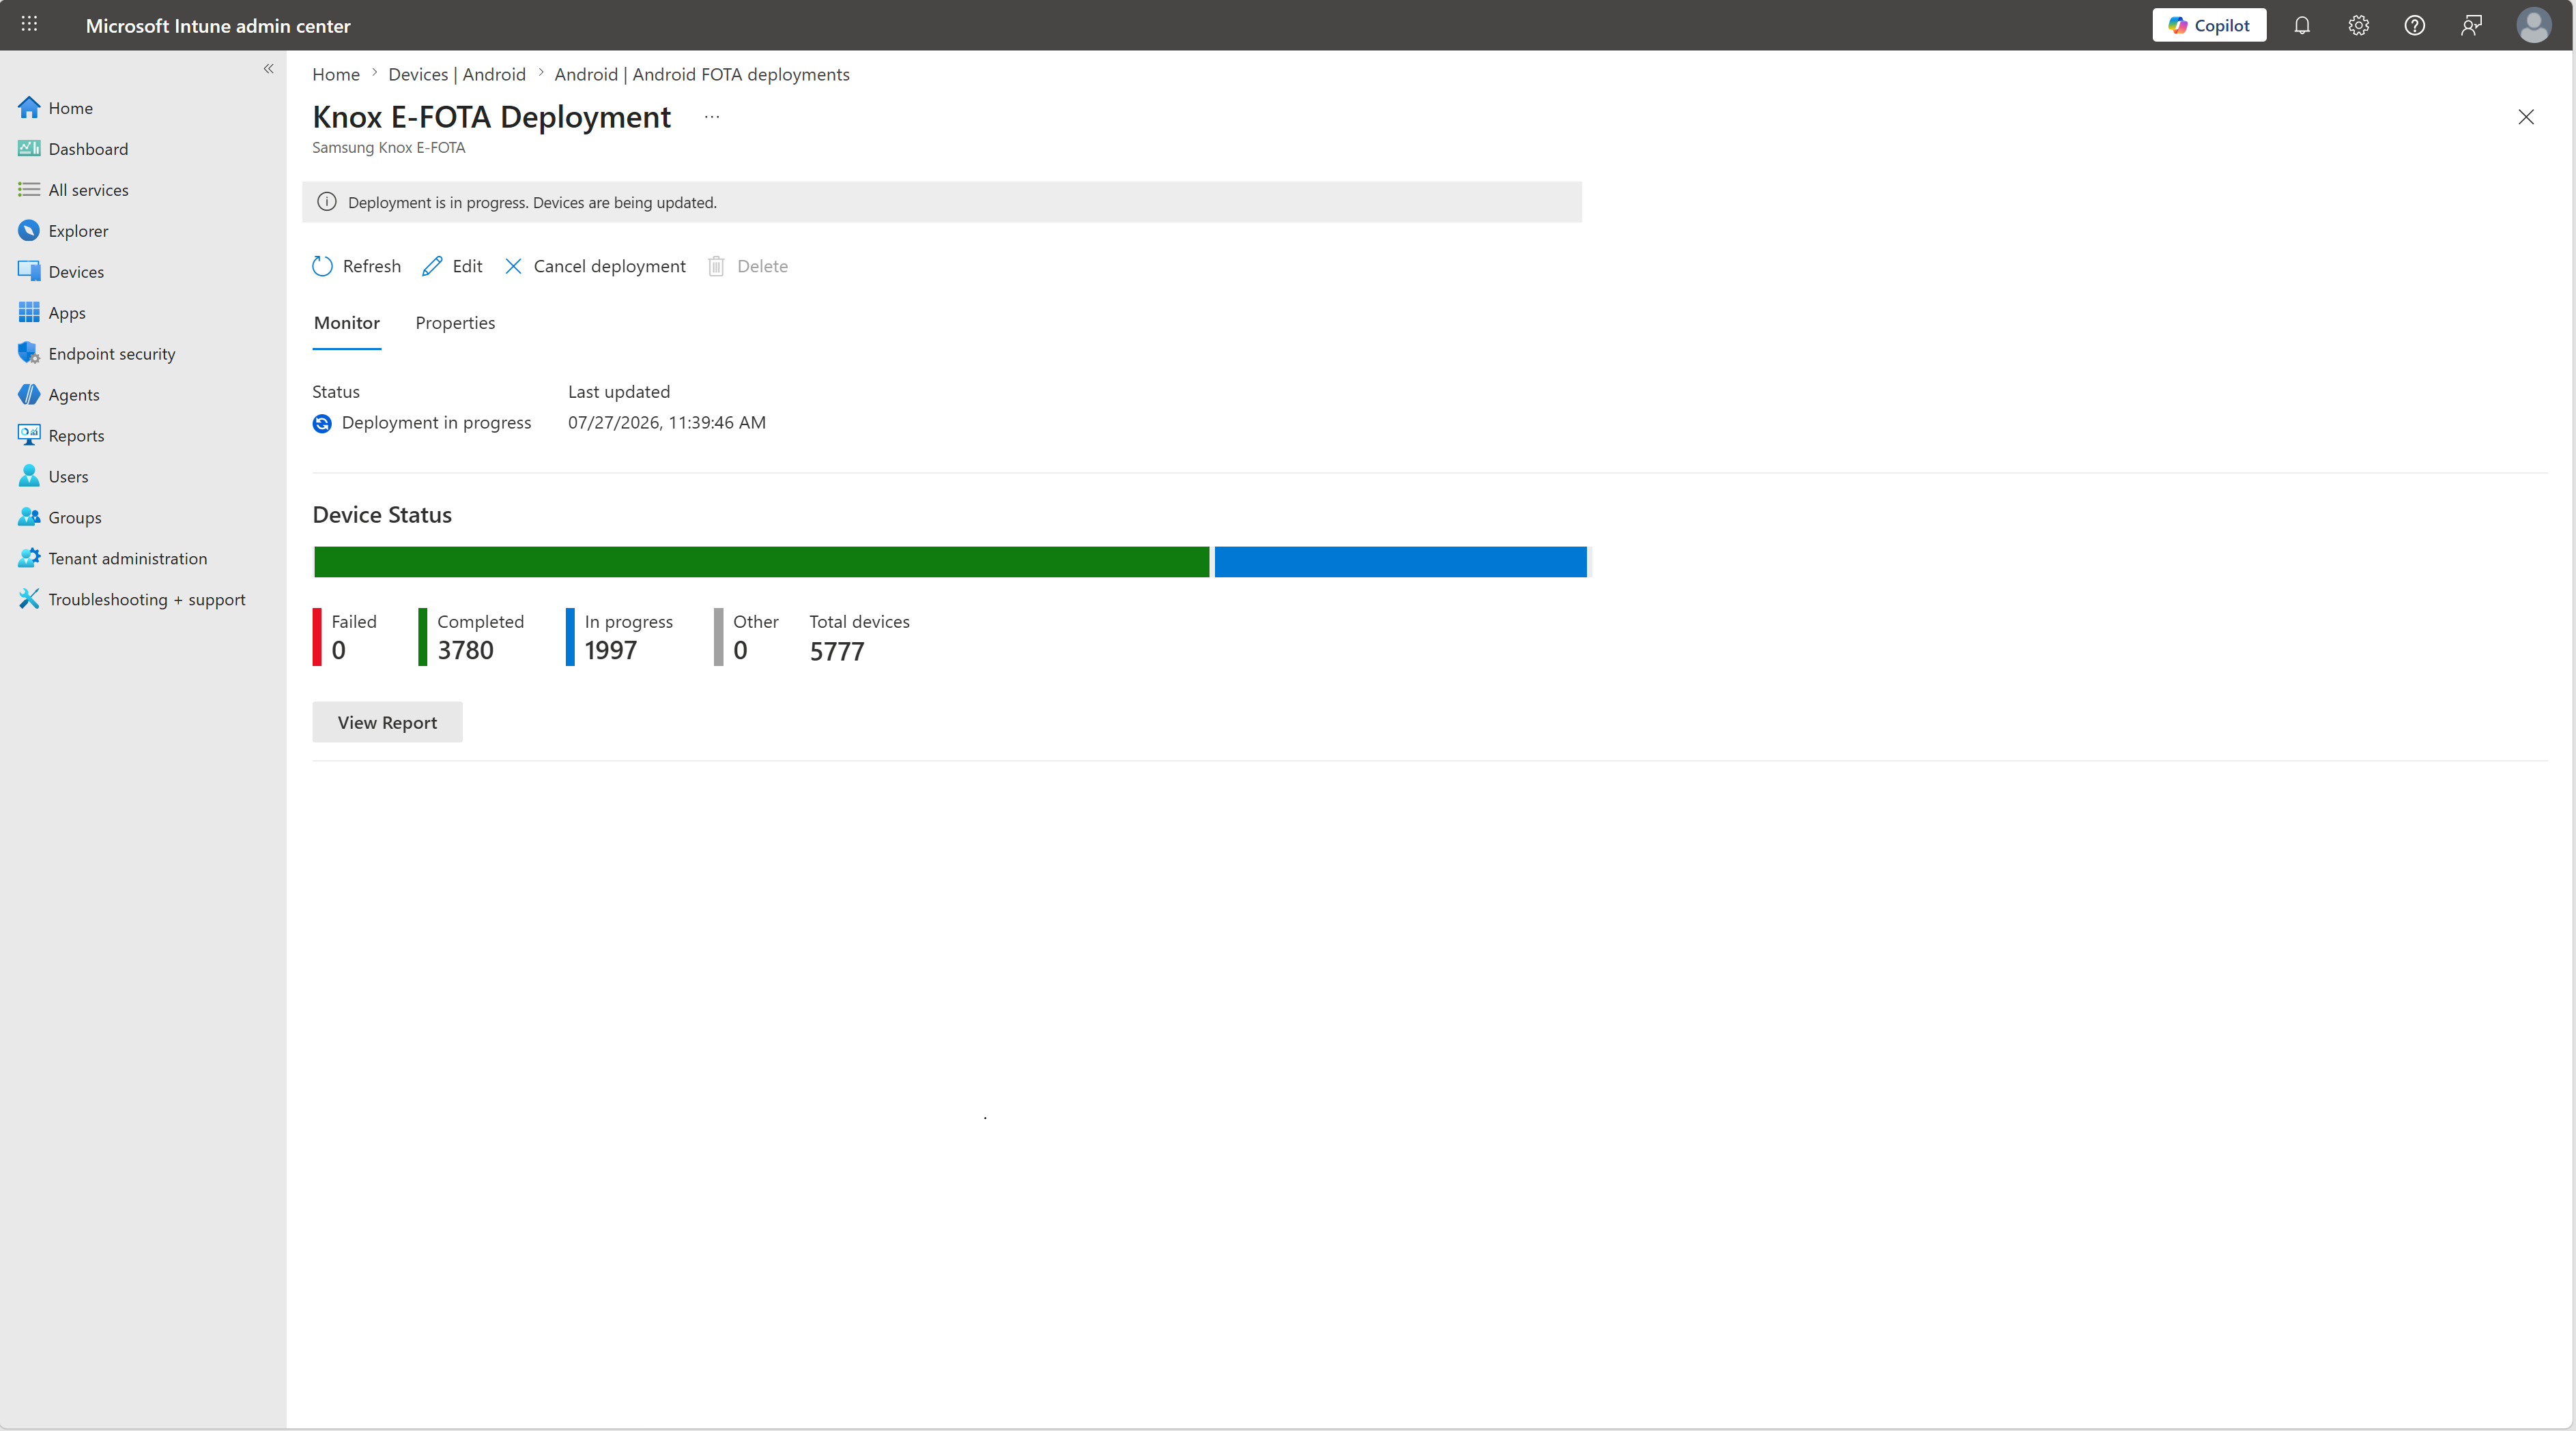
Task: Click the Samsung Knox E-FOTA subtitle
Action: click(389, 147)
